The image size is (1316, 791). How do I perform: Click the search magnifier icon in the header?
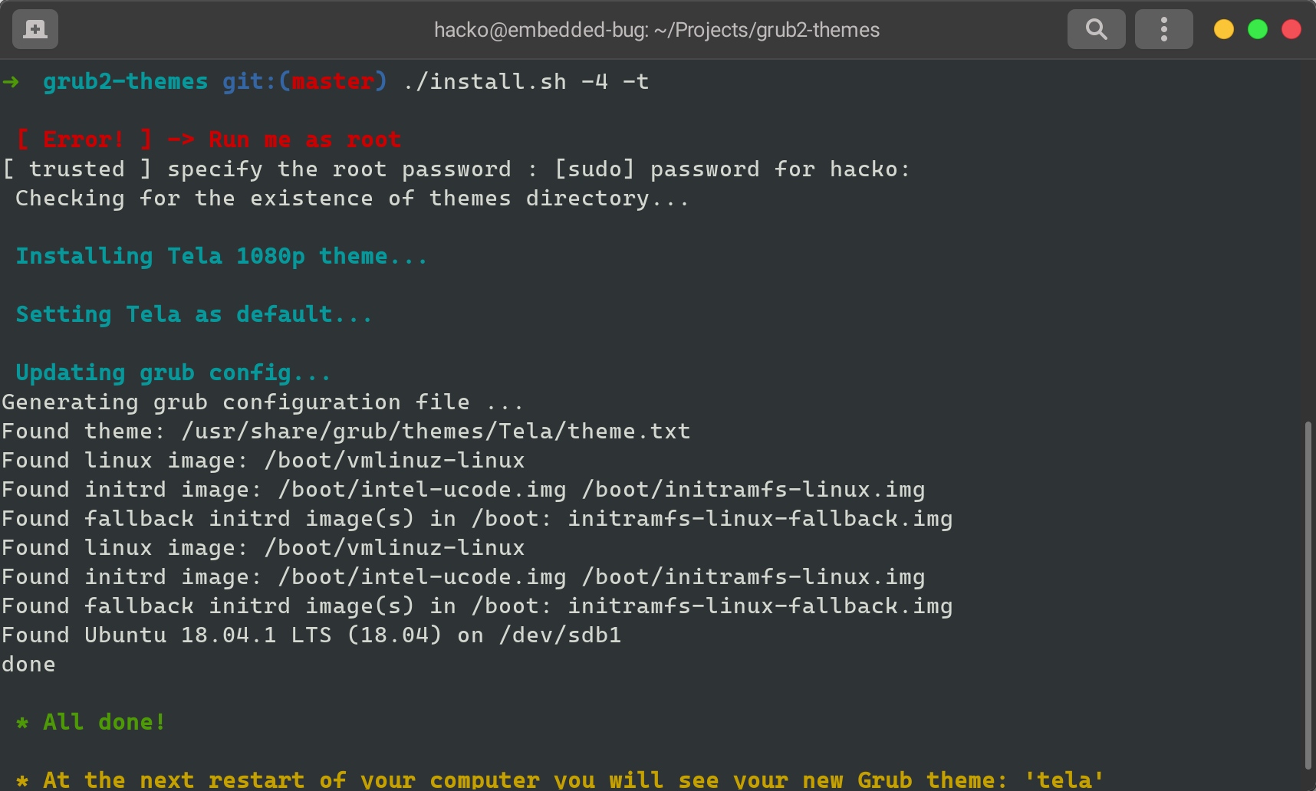point(1096,28)
